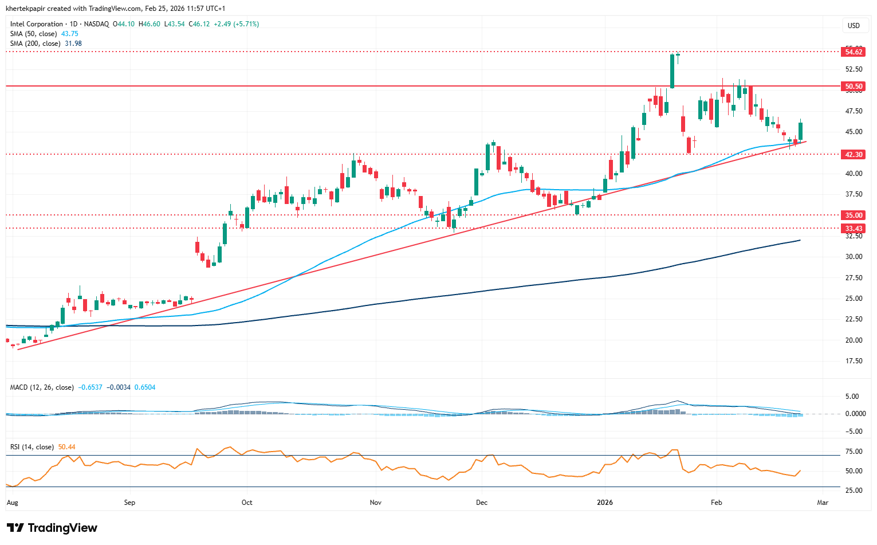877x545 pixels.
Task: Click the 50.50 resistance price tag
Action: (853, 87)
